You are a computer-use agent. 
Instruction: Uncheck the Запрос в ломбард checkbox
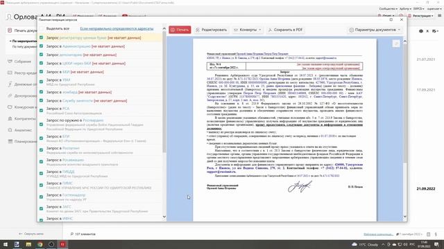click(42, 92)
